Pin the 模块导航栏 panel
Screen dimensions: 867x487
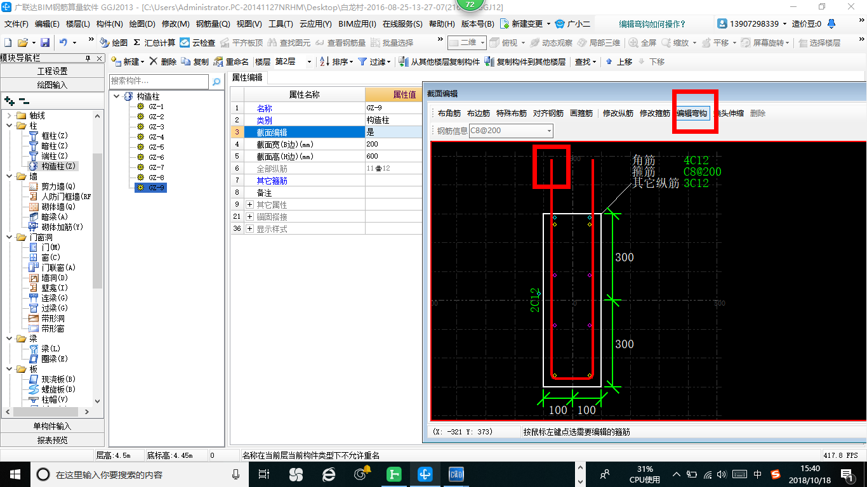[88, 58]
